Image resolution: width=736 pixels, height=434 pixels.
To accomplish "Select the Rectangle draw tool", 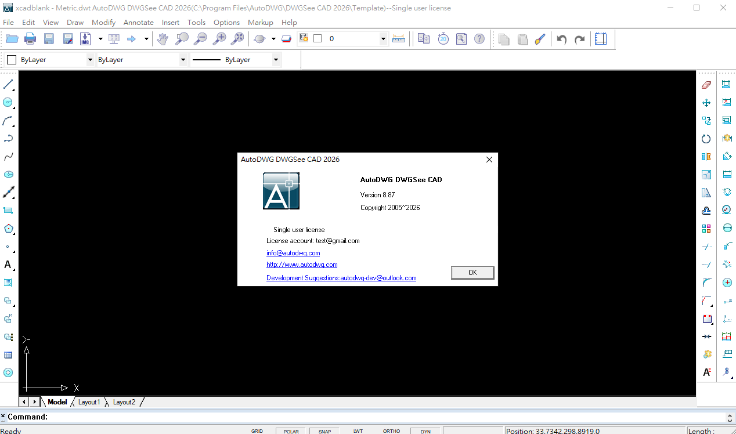I will (8, 211).
